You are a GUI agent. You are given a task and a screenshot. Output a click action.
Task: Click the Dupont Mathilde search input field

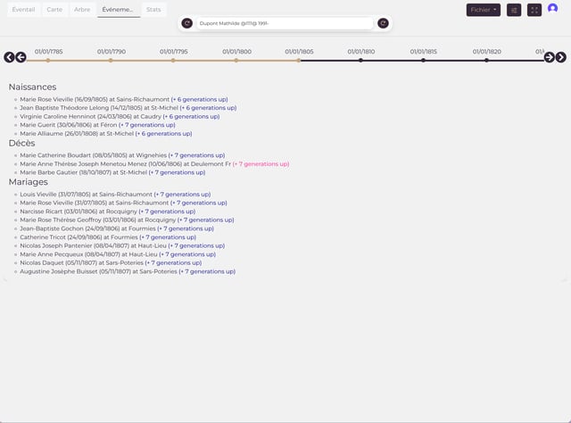285,23
